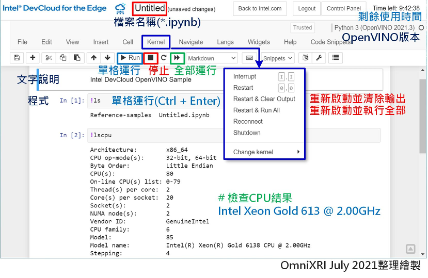Click the Untitled.ipynb output text
This screenshot has height=278, width=428.
point(184,115)
